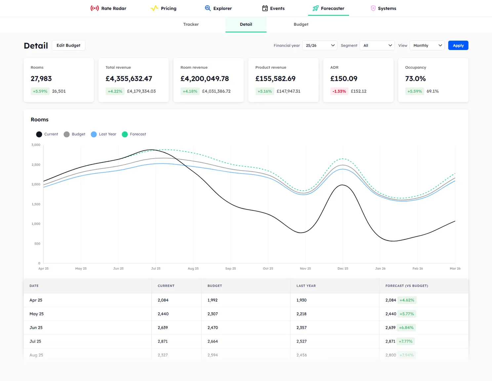Click the budget value 1,992 for Apr 25
The height and width of the screenshot is (381, 492).
coord(213,300)
